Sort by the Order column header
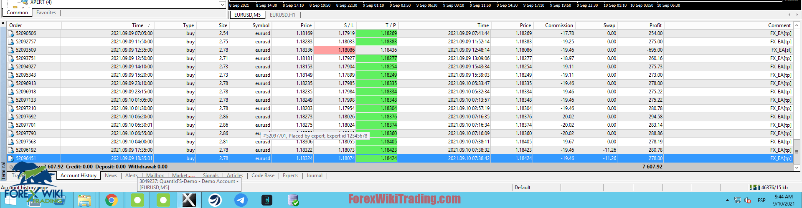 point(34,25)
